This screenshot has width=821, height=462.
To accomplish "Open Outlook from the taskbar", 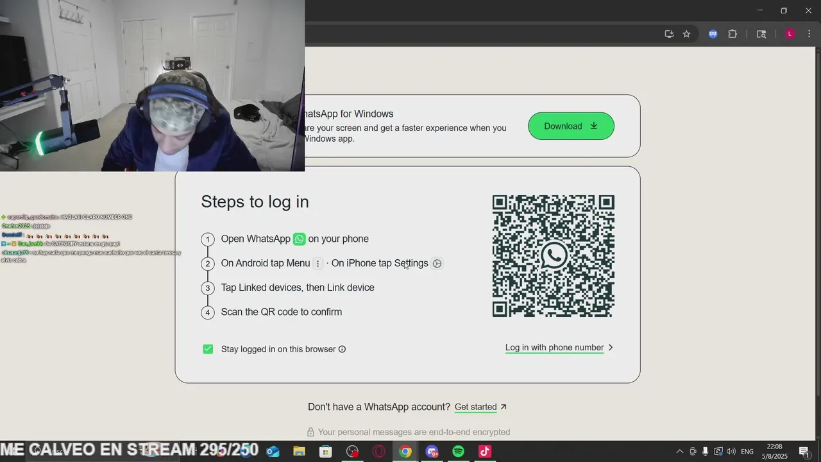I will coord(273,452).
